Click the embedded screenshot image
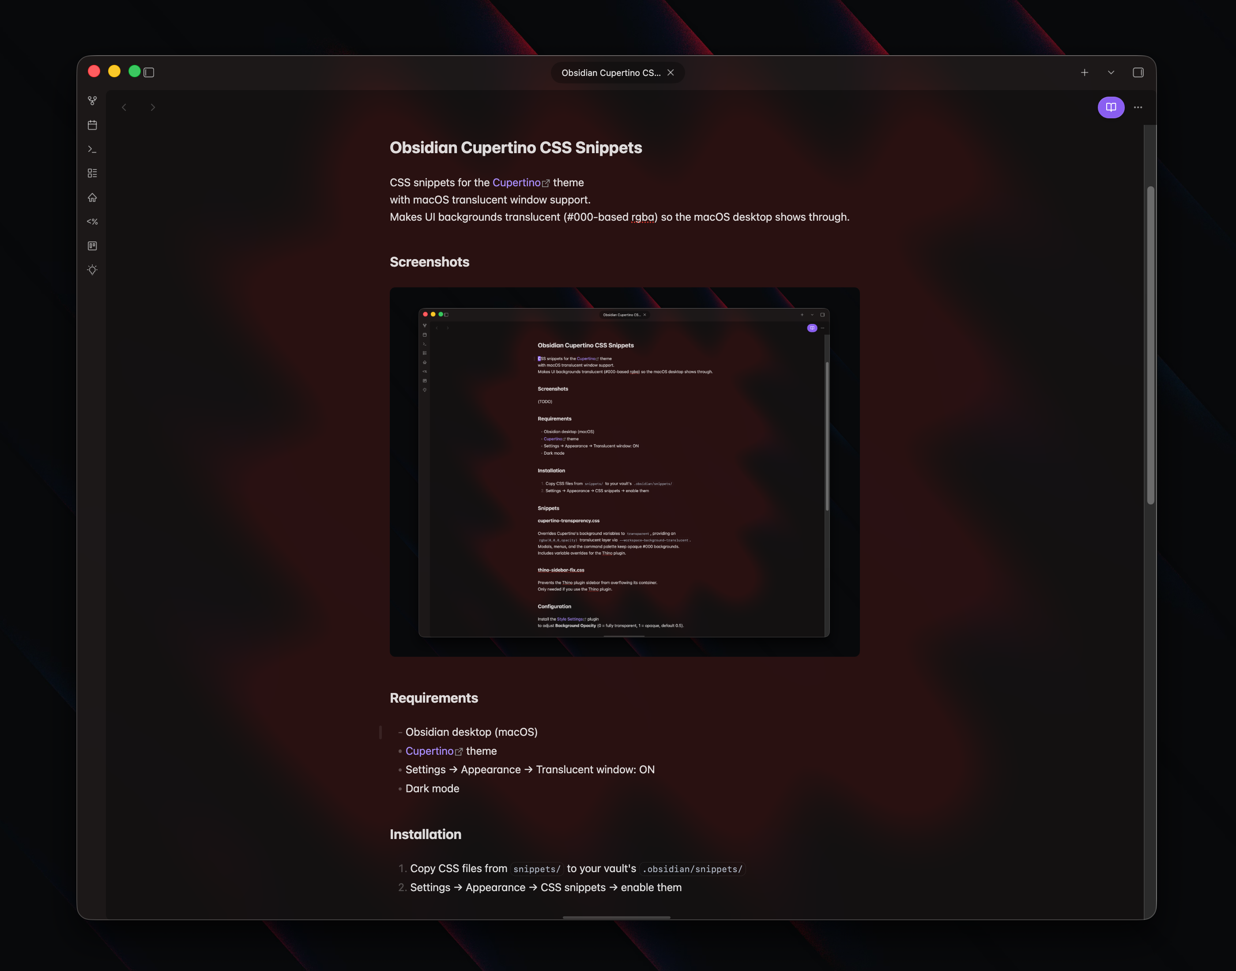The image size is (1236, 971). [x=624, y=472]
